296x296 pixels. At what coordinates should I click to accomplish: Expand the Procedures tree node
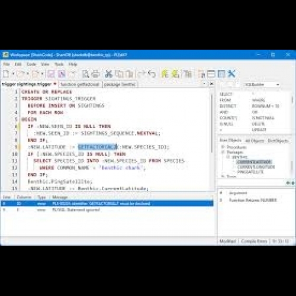[x=223, y=147]
